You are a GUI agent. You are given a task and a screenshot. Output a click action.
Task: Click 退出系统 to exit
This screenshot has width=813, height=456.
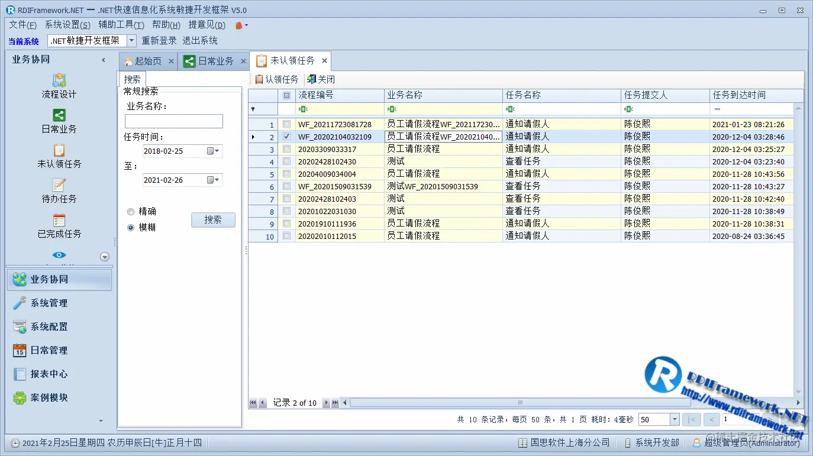200,41
